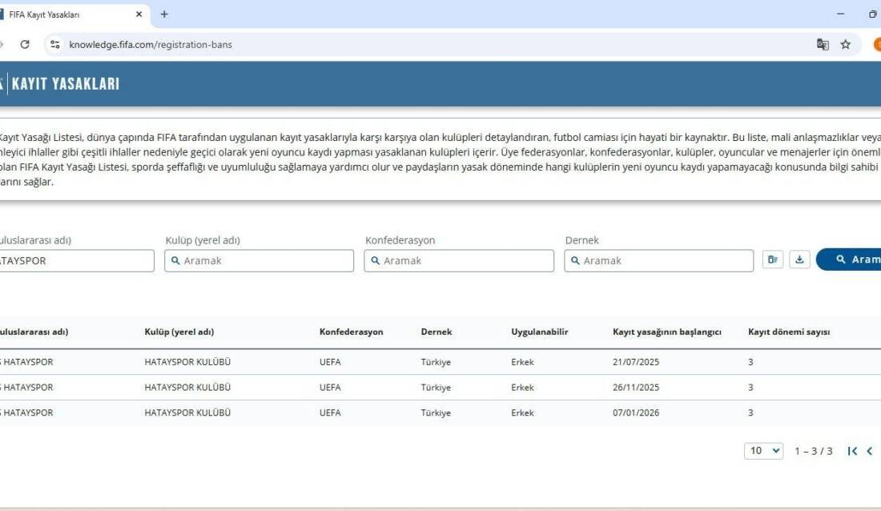881x511 pixels.
Task: Click the bookmark star icon
Action: click(846, 45)
